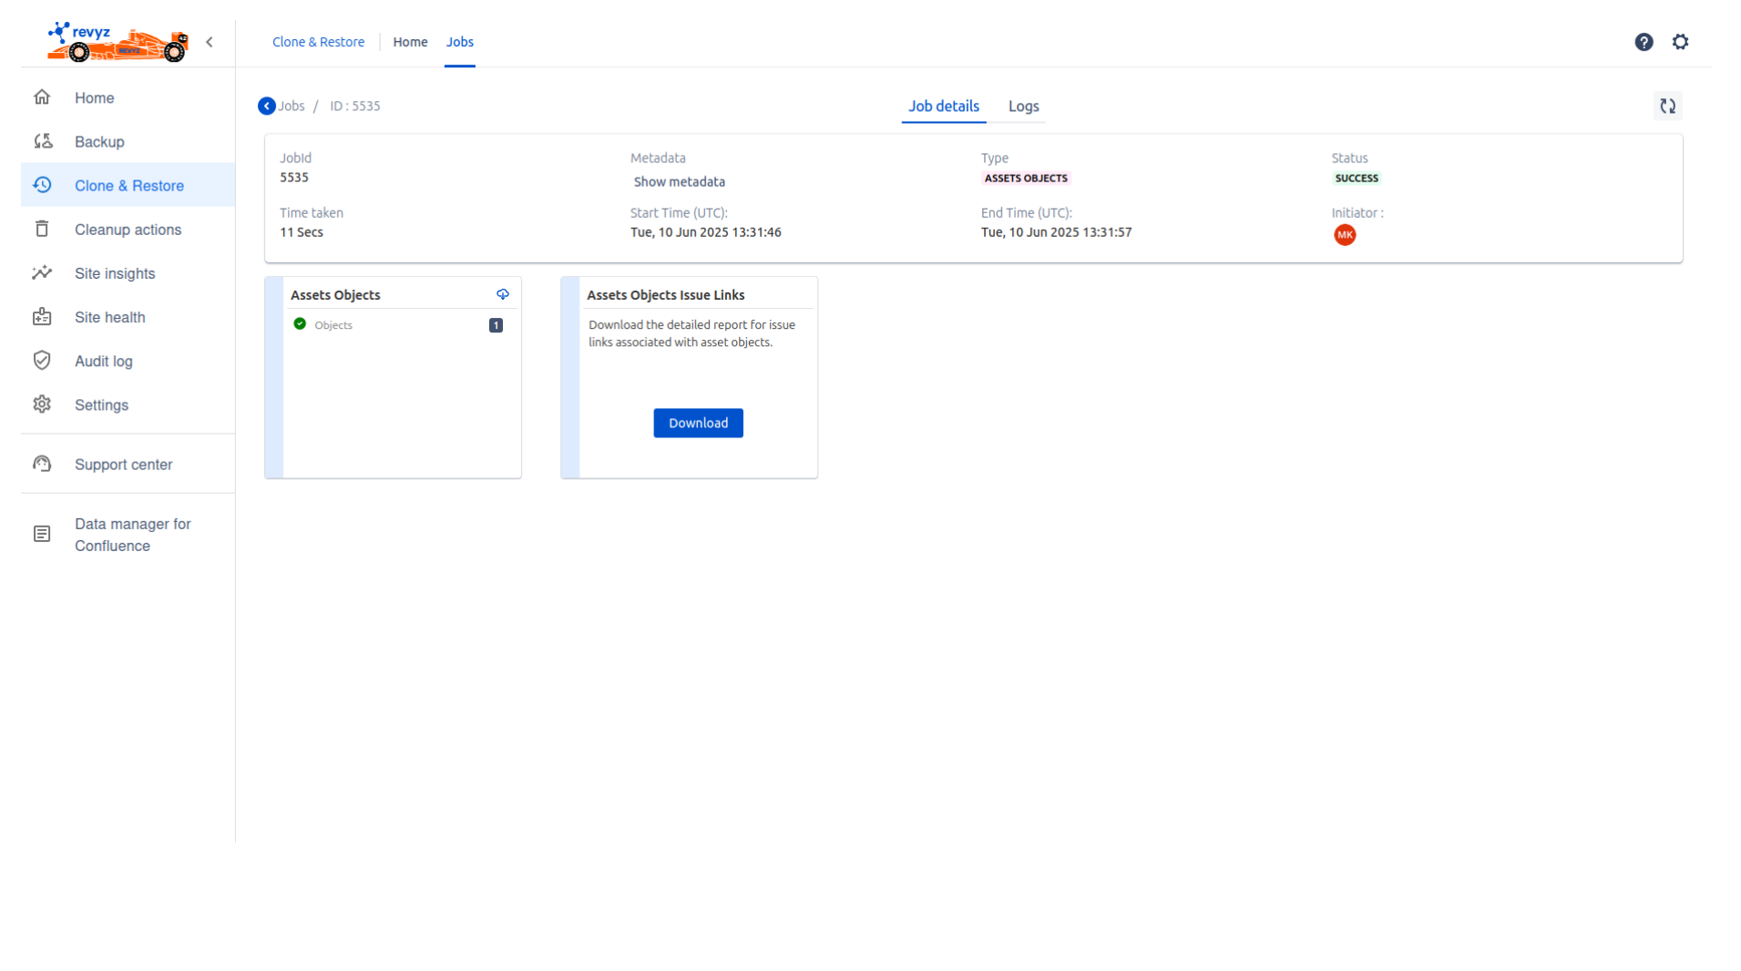This screenshot has height=971, width=1741.
Task: Click the revyz race car logo
Action: (118, 42)
